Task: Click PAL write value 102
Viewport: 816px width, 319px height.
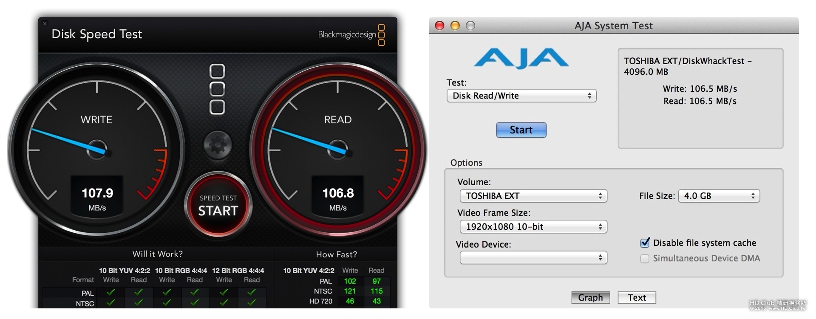Action: pos(350,281)
